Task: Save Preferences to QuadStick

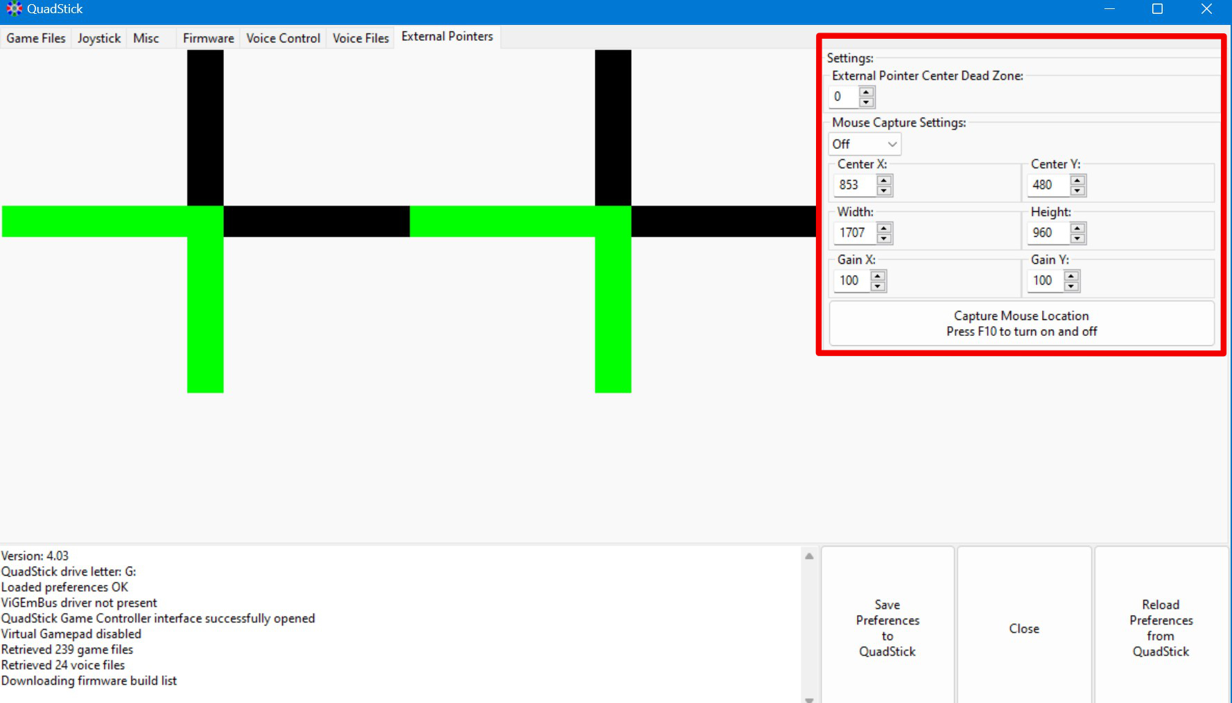Action: (887, 628)
